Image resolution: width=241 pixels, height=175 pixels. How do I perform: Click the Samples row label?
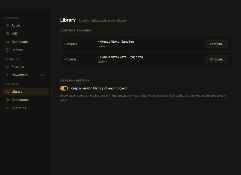pos(71,44)
